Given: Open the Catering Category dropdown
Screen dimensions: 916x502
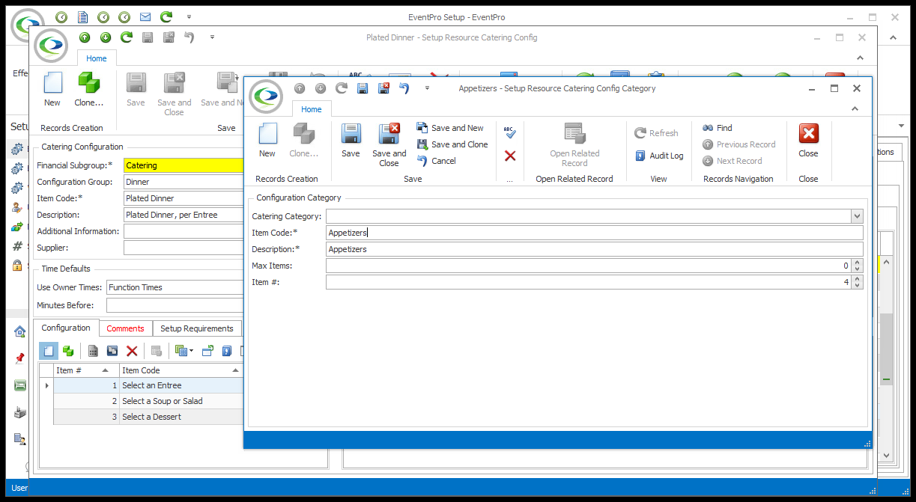Looking at the screenshot, I should point(857,216).
